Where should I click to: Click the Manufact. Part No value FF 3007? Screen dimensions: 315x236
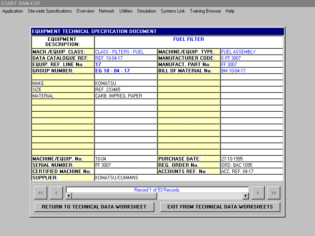click(252, 65)
